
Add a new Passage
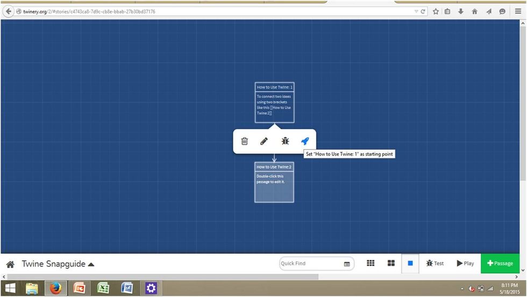tap(500, 263)
